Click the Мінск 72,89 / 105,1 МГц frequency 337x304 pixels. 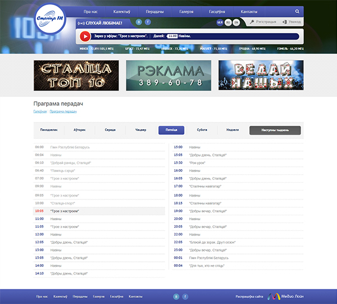(97, 49)
